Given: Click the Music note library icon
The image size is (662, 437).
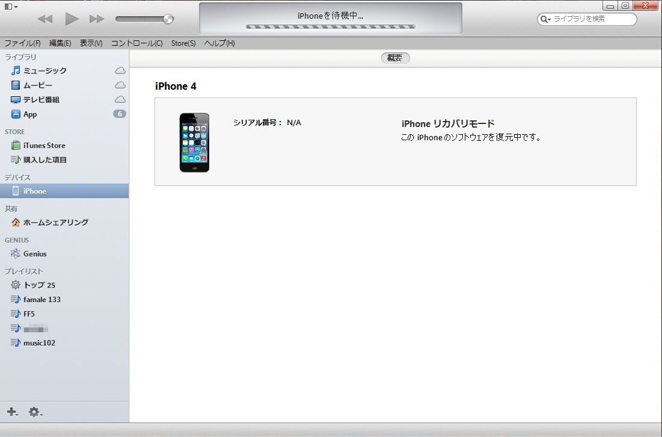Looking at the screenshot, I should (x=16, y=70).
